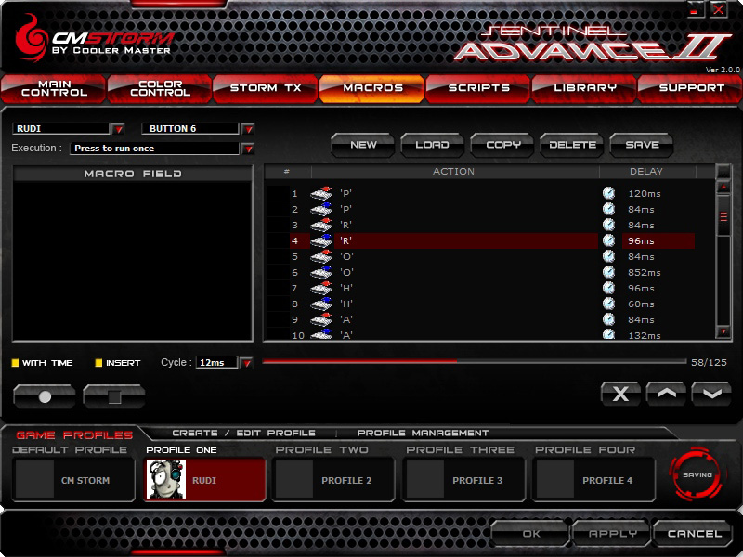The width and height of the screenshot is (743, 557).
Task: Open the Scripts tab
Action: tap(478, 88)
